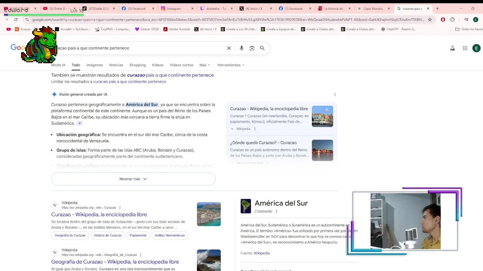
Task: Switch to the Copa Mundial Wikipedia tab
Action: pos(370,8)
